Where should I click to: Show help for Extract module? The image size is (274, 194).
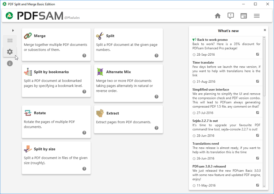pyautogui.click(x=156, y=128)
